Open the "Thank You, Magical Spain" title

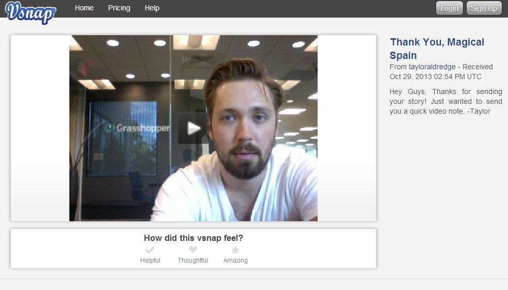[x=437, y=49]
